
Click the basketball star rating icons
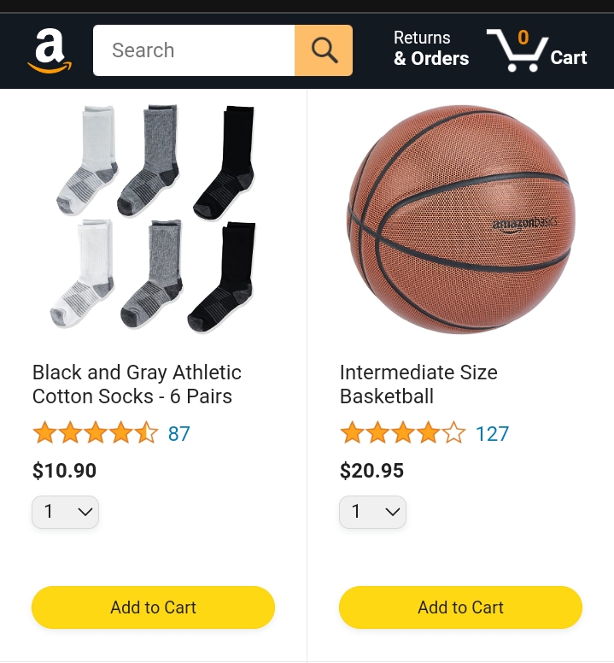[403, 433]
